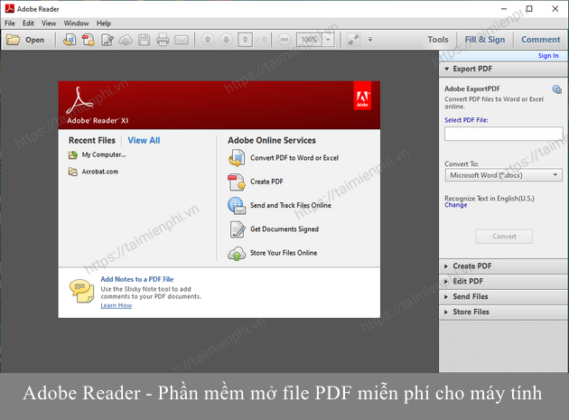Viewport: 569px width, 420px height.
Task: Maximize the Adobe Reader window
Action: pos(529,8)
